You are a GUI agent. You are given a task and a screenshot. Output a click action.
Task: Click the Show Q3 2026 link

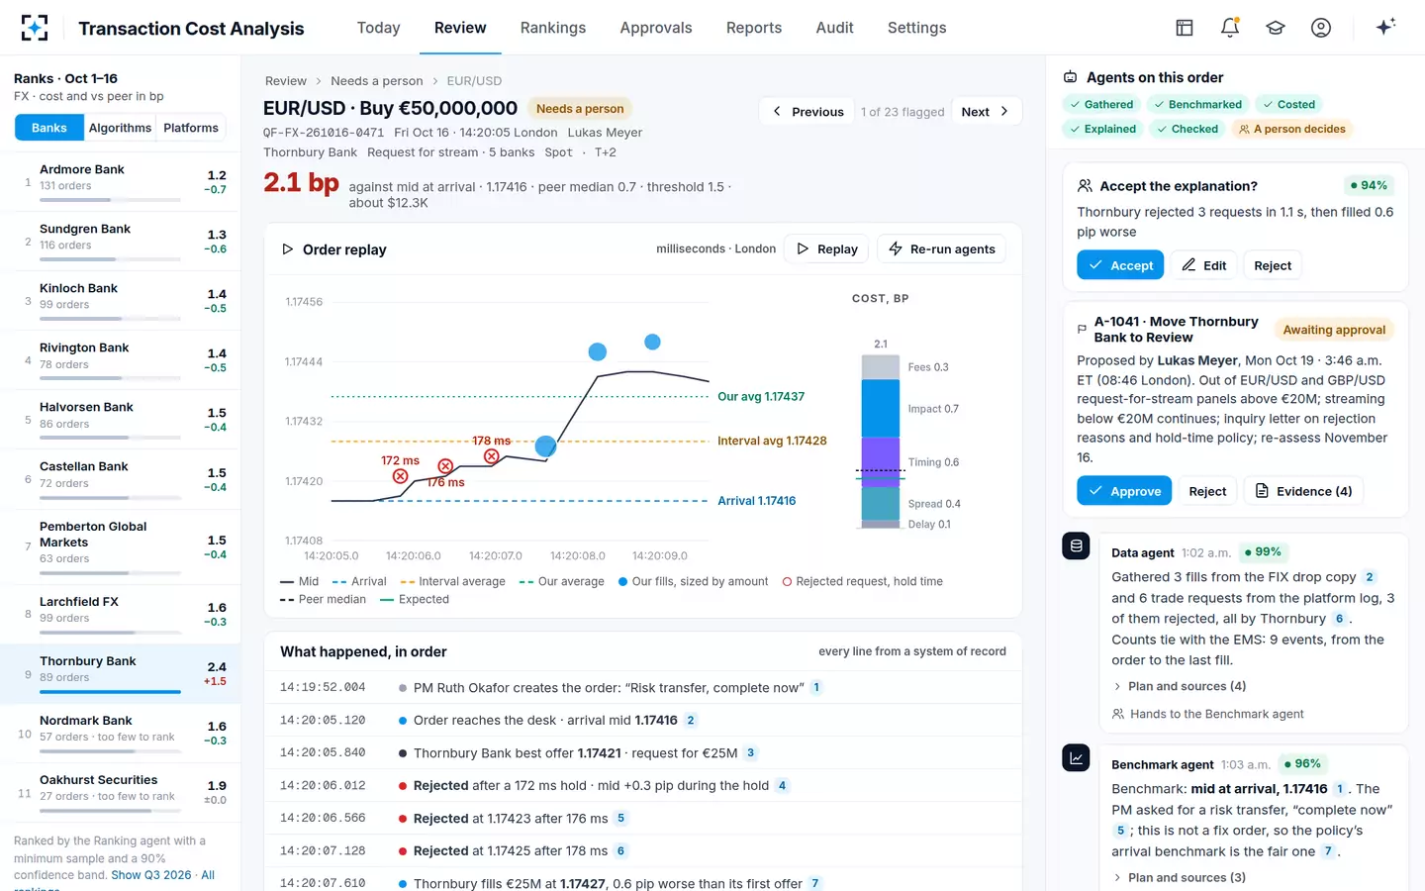coord(151,875)
